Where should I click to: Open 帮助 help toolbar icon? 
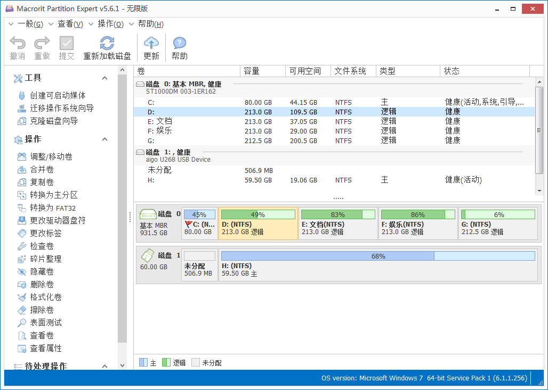coord(180,44)
